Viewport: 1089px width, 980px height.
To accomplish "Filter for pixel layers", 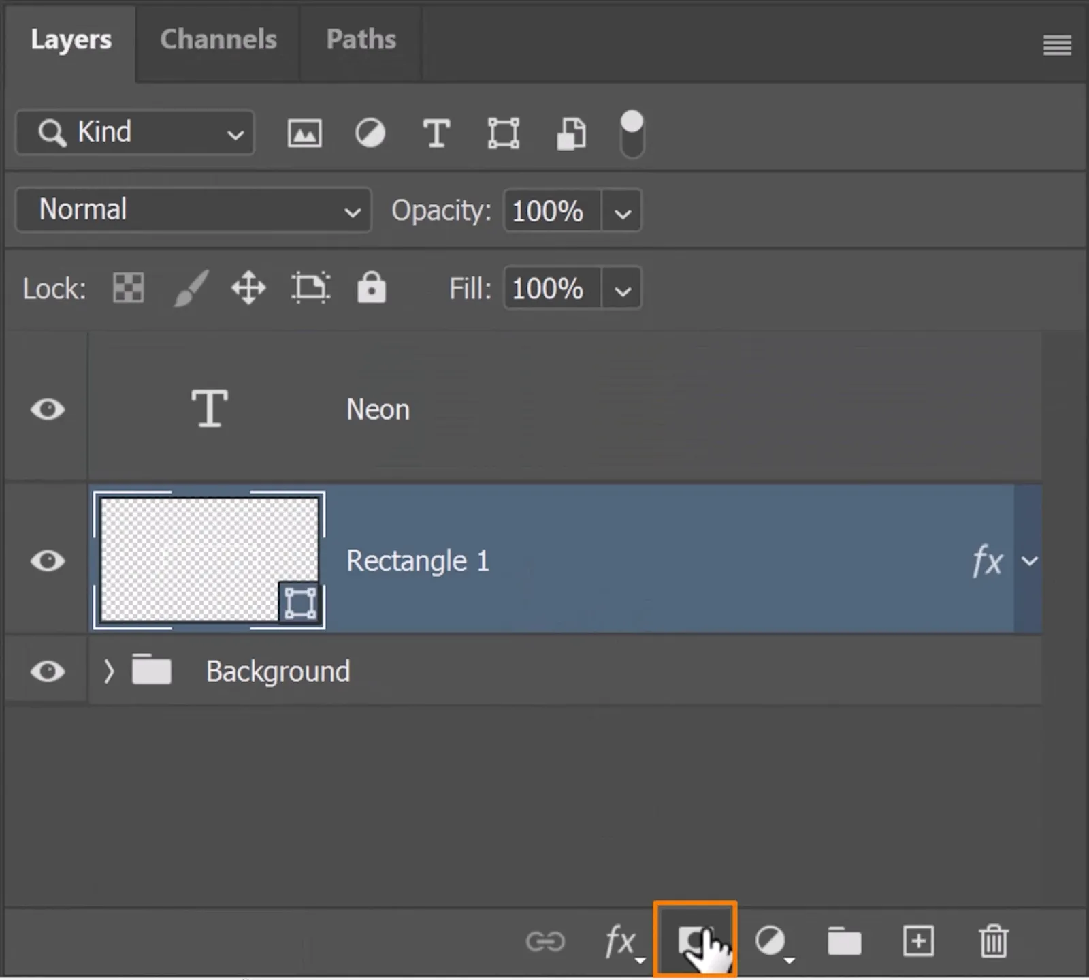I will click(x=304, y=133).
